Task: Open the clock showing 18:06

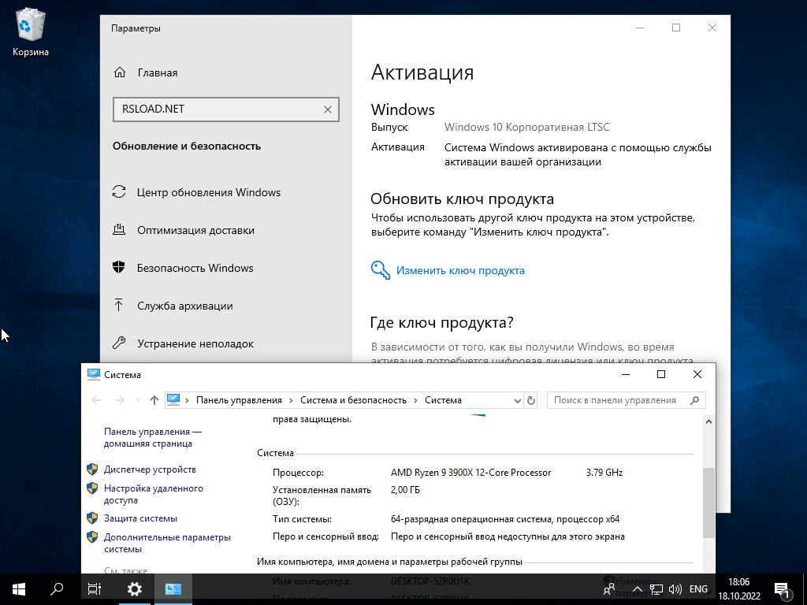Action: click(739, 589)
